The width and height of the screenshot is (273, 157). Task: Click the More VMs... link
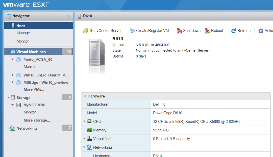(x=34, y=89)
